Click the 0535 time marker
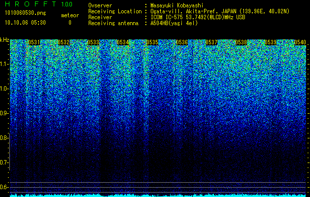The width and height of the screenshot is (310, 197). point(152,42)
